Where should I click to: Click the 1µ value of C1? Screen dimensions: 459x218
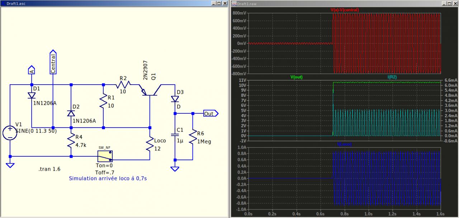(x=180, y=141)
